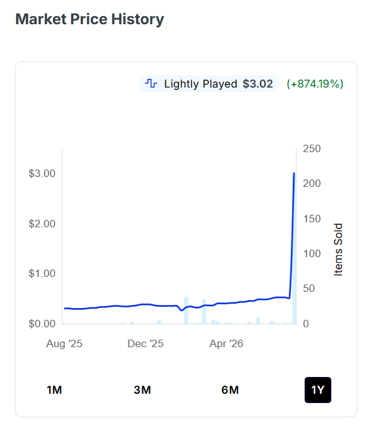The height and width of the screenshot is (431, 368).
Task: Select the 1Y time range button
Action: pos(318,390)
